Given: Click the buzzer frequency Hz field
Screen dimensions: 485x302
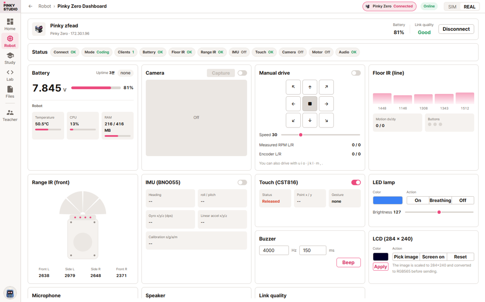Looking at the screenshot, I should 274,250.
